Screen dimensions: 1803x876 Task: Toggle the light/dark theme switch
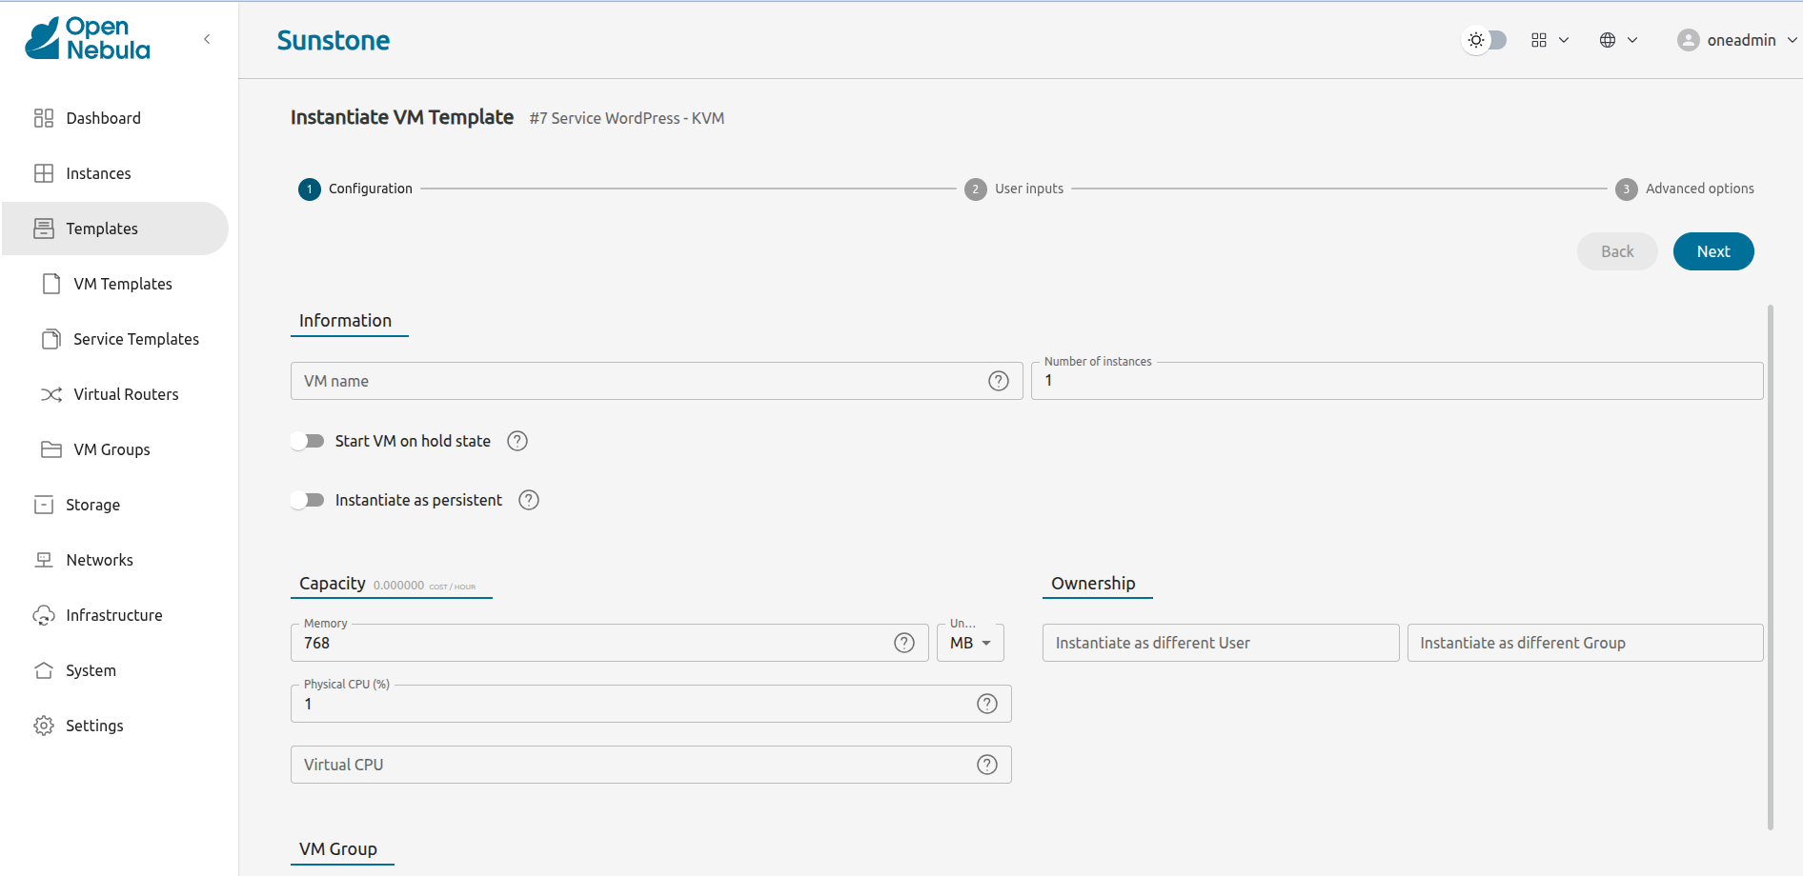click(1485, 40)
